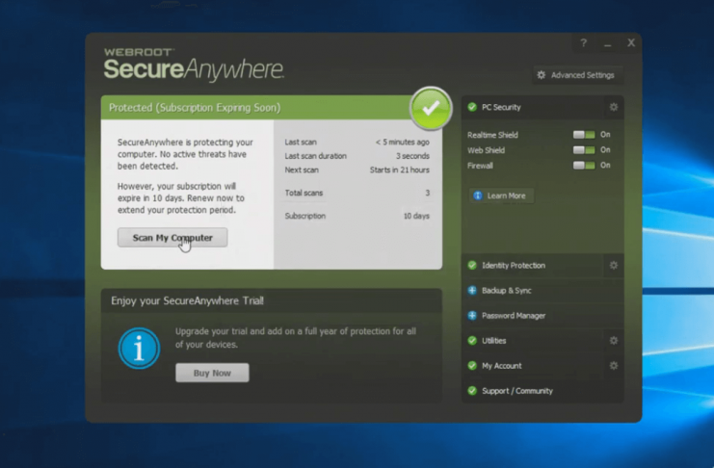Click the 'Last scan' label

(301, 143)
